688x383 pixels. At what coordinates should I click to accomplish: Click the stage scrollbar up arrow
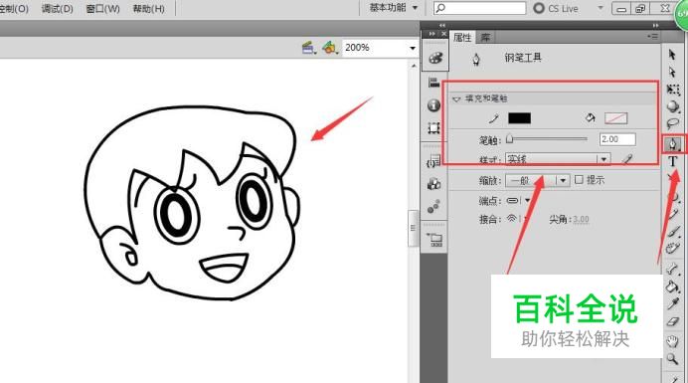click(414, 66)
